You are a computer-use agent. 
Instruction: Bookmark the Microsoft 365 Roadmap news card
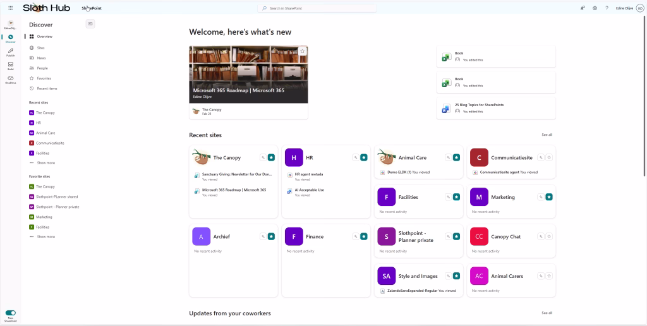point(302,51)
